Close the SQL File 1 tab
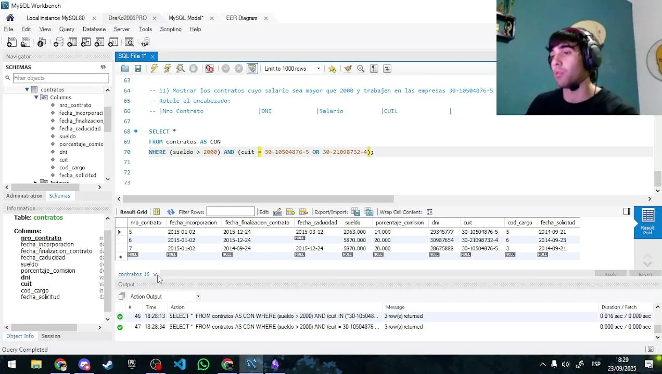662x374 pixels. 152,56
